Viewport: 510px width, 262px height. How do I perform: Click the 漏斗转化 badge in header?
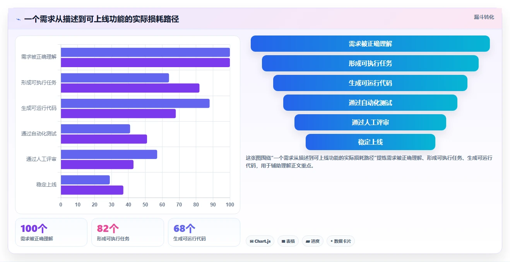click(x=484, y=17)
